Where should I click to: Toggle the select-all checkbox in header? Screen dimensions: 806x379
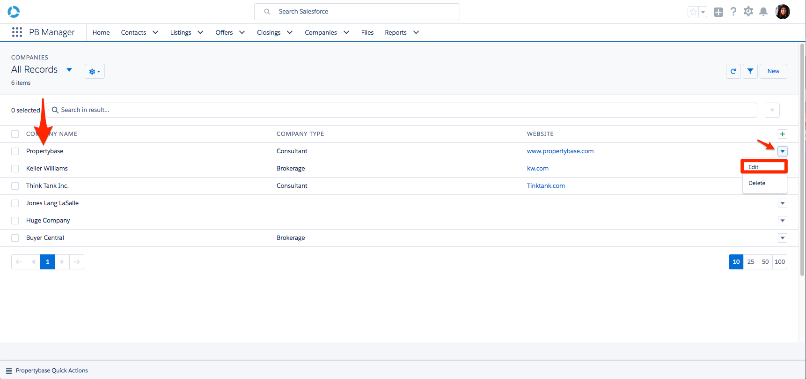(x=15, y=134)
